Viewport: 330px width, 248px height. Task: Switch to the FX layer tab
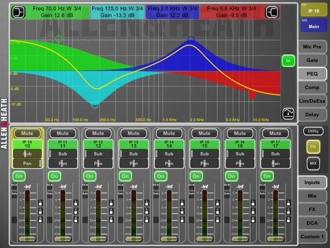pyautogui.click(x=313, y=209)
